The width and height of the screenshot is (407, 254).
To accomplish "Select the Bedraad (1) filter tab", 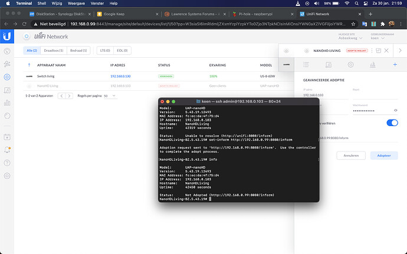I will coord(78,51).
